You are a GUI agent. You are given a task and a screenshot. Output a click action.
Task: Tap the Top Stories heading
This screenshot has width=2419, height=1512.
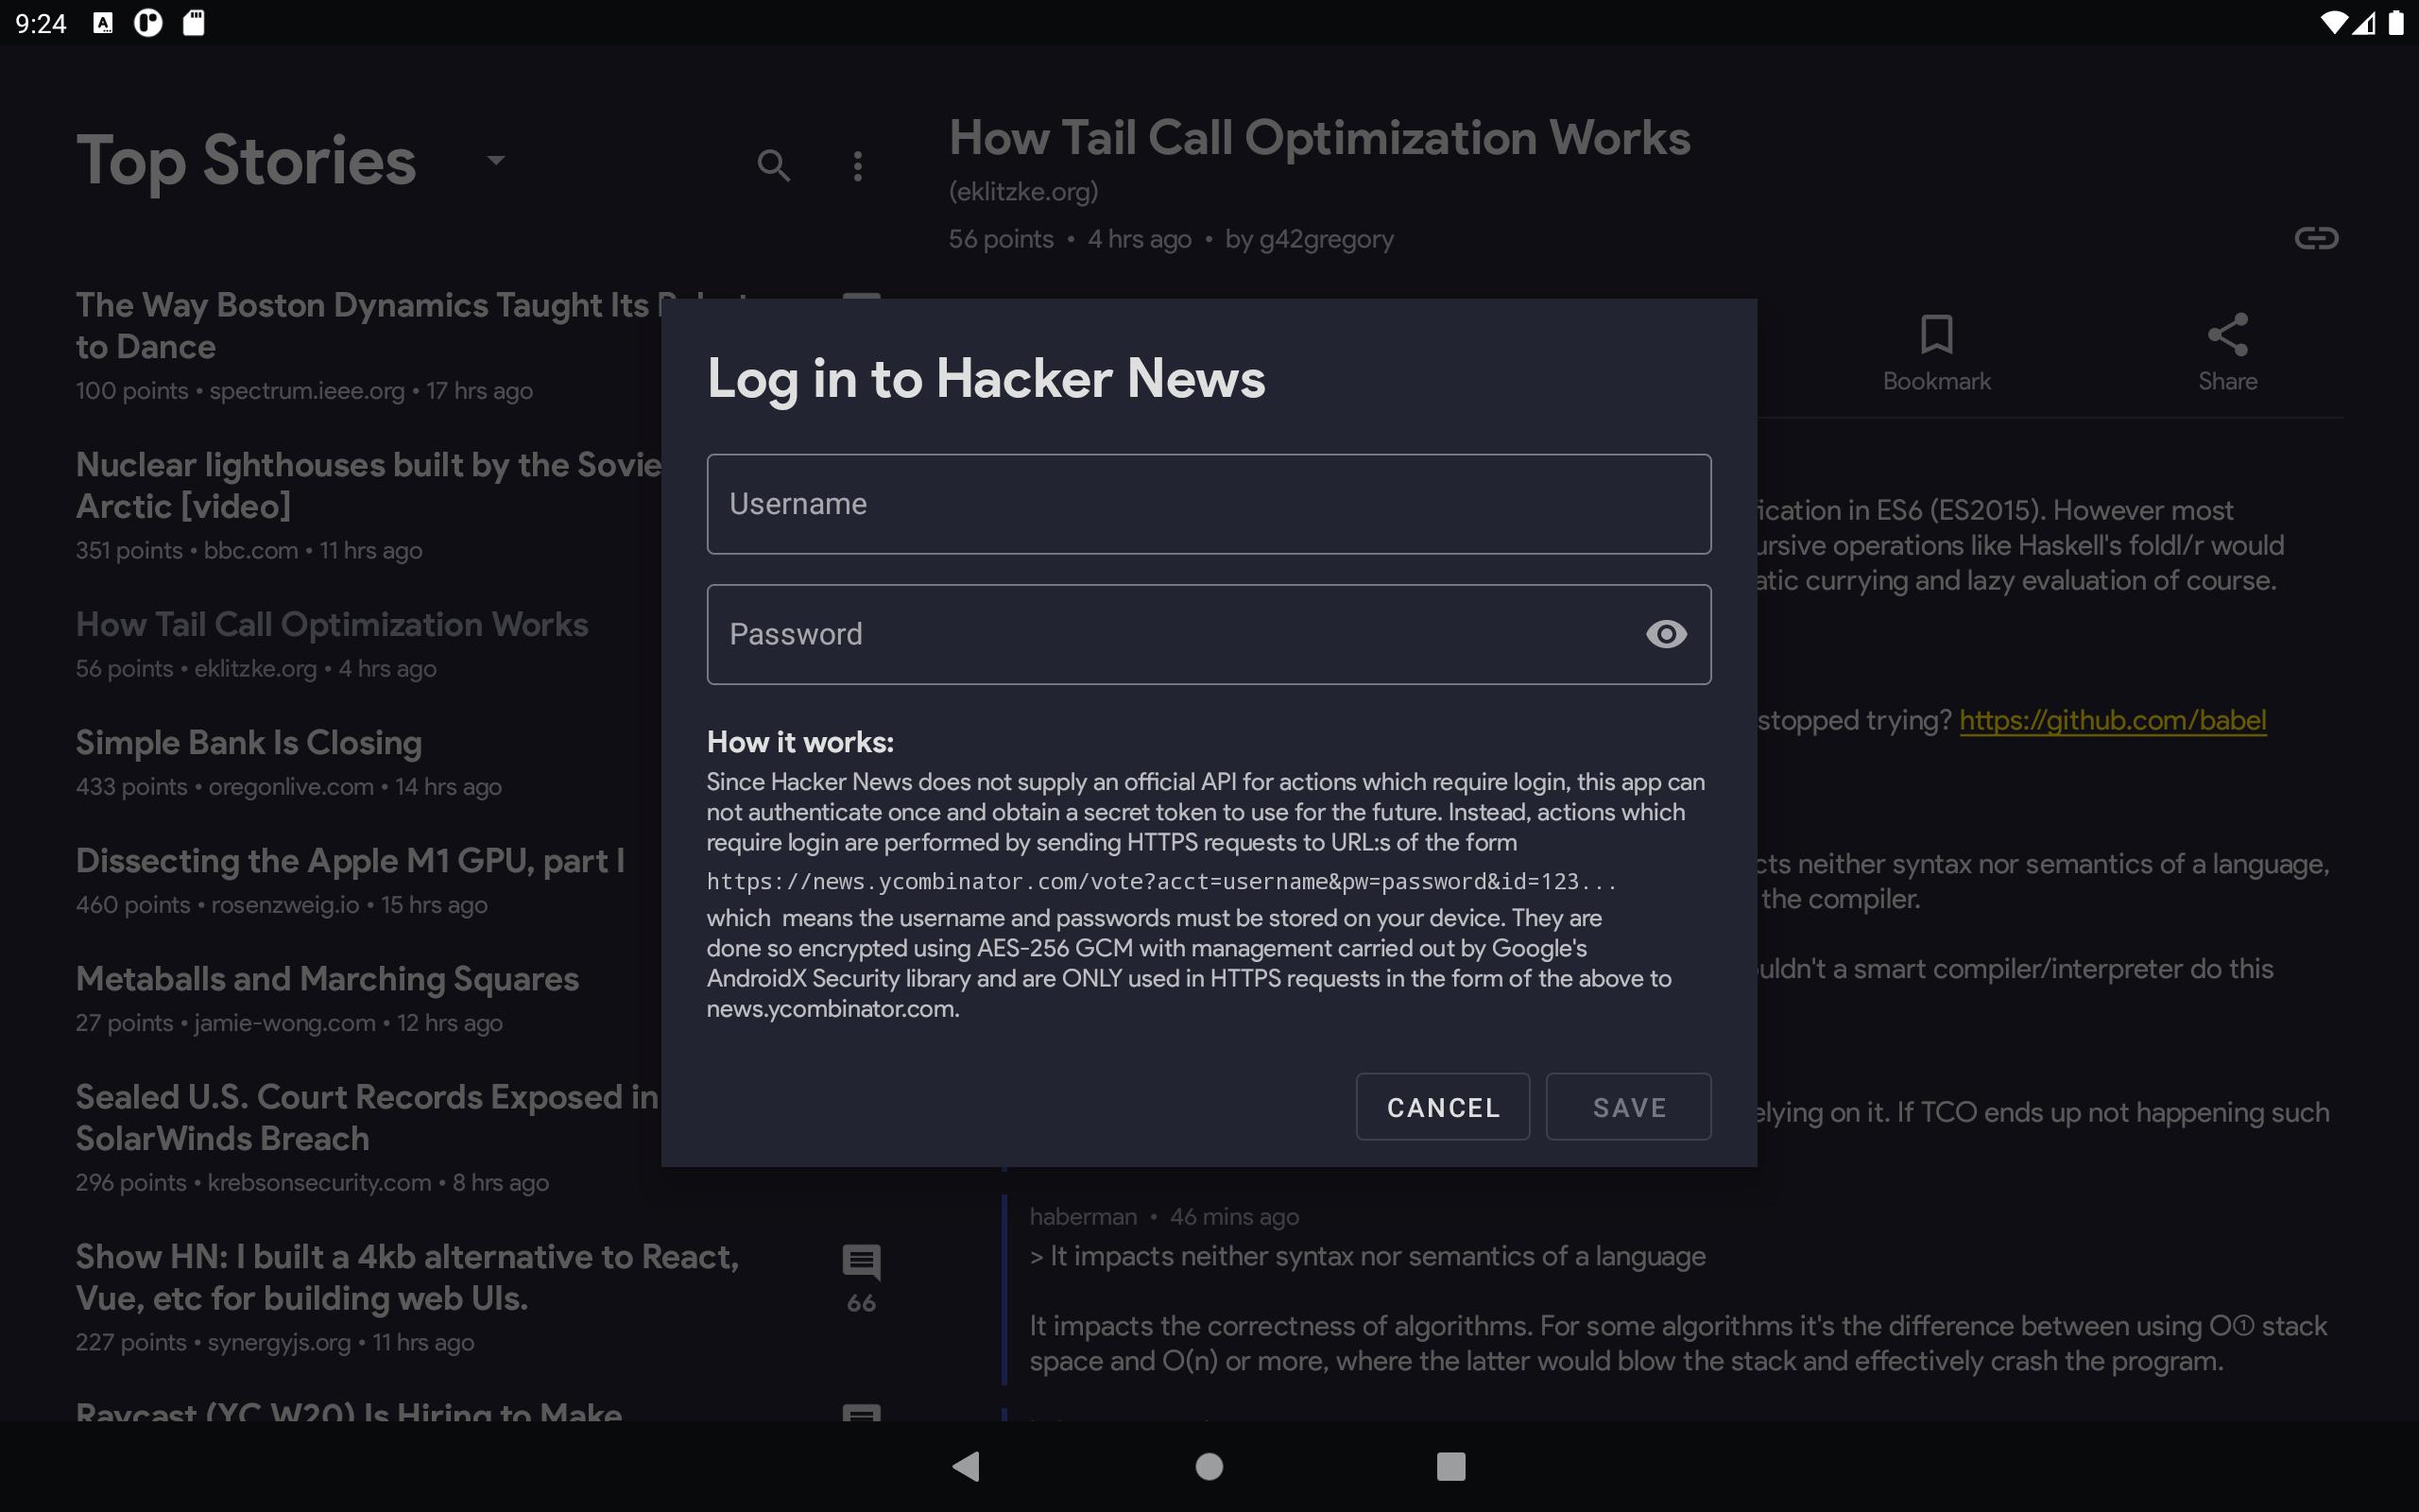[x=246, y=162]
